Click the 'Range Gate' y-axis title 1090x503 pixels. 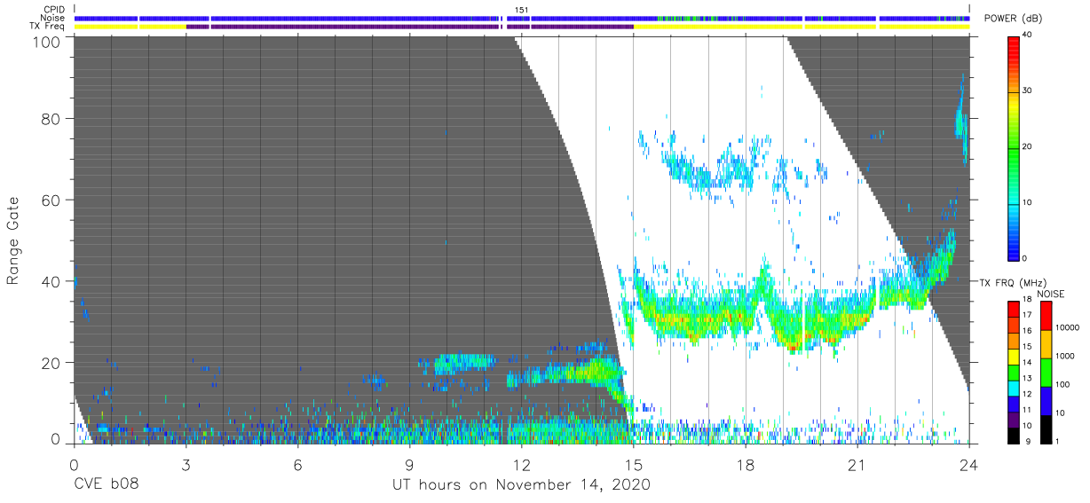(13, 240)
